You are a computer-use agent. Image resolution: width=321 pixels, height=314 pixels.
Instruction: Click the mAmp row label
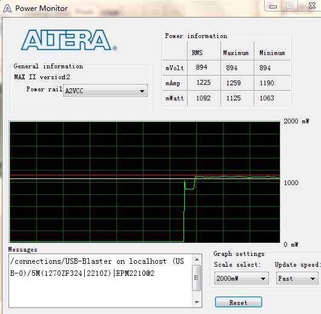(x=173, y=83)
